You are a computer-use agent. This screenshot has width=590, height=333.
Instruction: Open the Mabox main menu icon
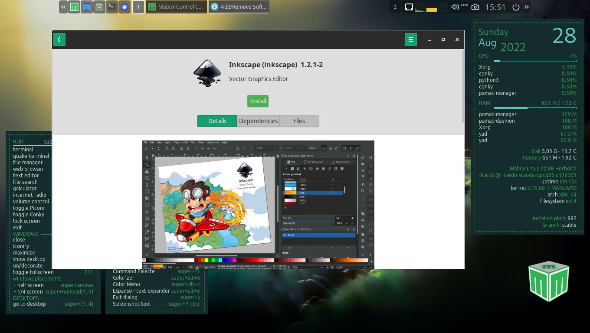click(74, 7)
